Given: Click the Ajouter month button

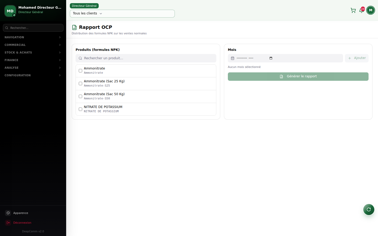Looking at the screenshot, I should [357, 58].
